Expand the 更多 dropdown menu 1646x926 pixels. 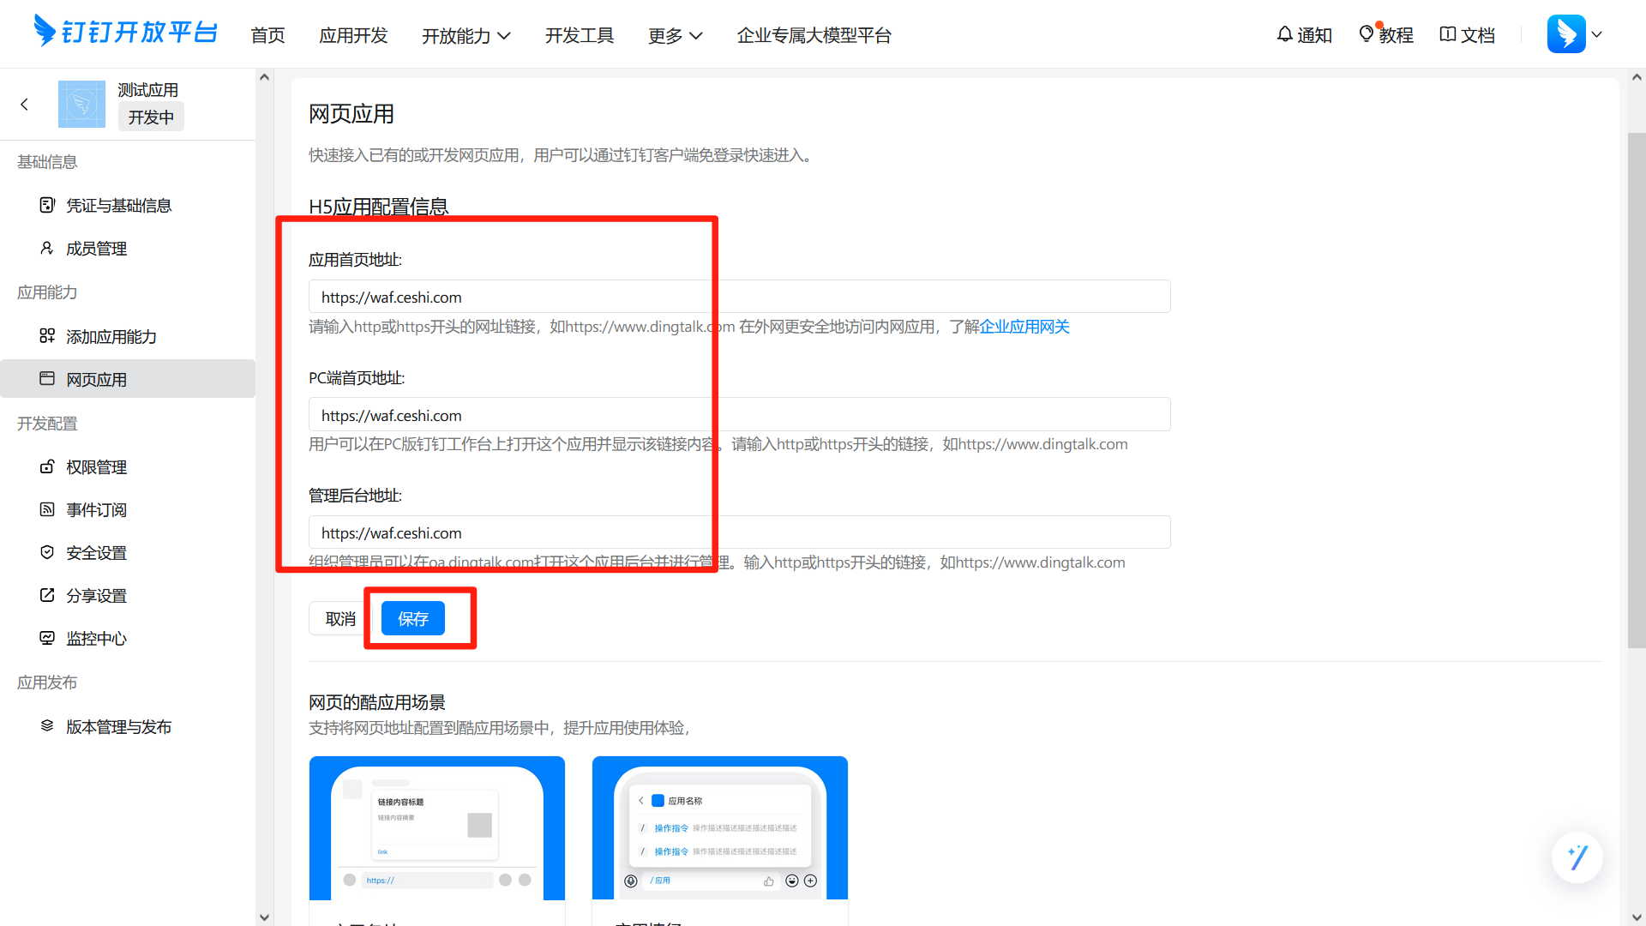pos(676,35)
